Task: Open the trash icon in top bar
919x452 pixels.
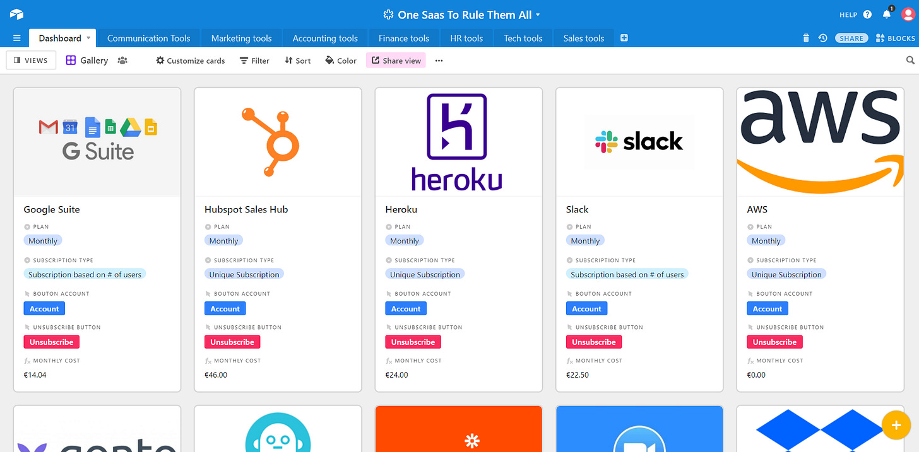Action: coord(806,38)
